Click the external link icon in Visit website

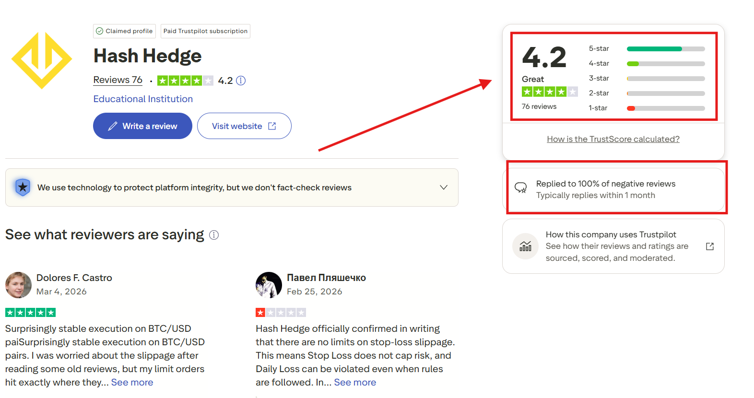click(272, 126)
